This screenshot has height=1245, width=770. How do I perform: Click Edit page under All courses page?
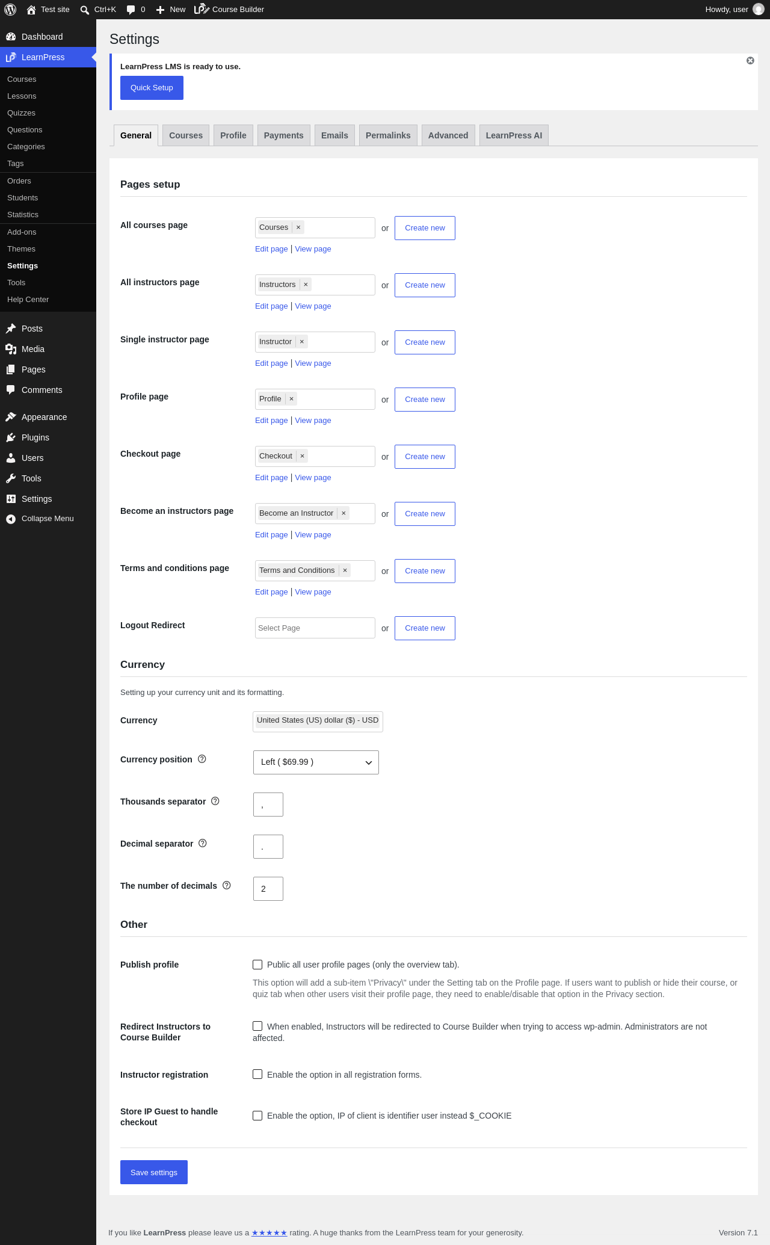[x=271, y=249]
